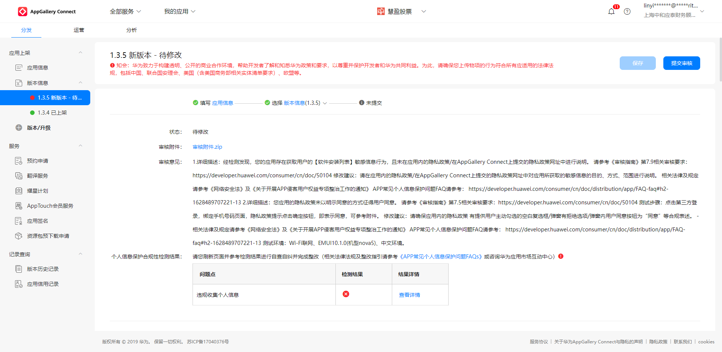Click the 版本/升级 plus icon
This screenshot has width=722, height=352.
[x=19, y=128]
